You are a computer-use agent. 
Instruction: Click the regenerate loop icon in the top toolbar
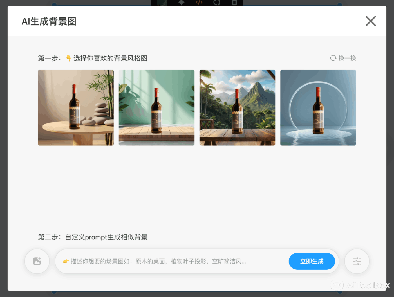point(217,3)
